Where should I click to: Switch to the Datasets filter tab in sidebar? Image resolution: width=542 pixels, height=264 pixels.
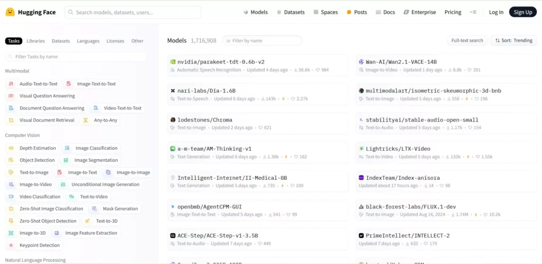point(61,41)
